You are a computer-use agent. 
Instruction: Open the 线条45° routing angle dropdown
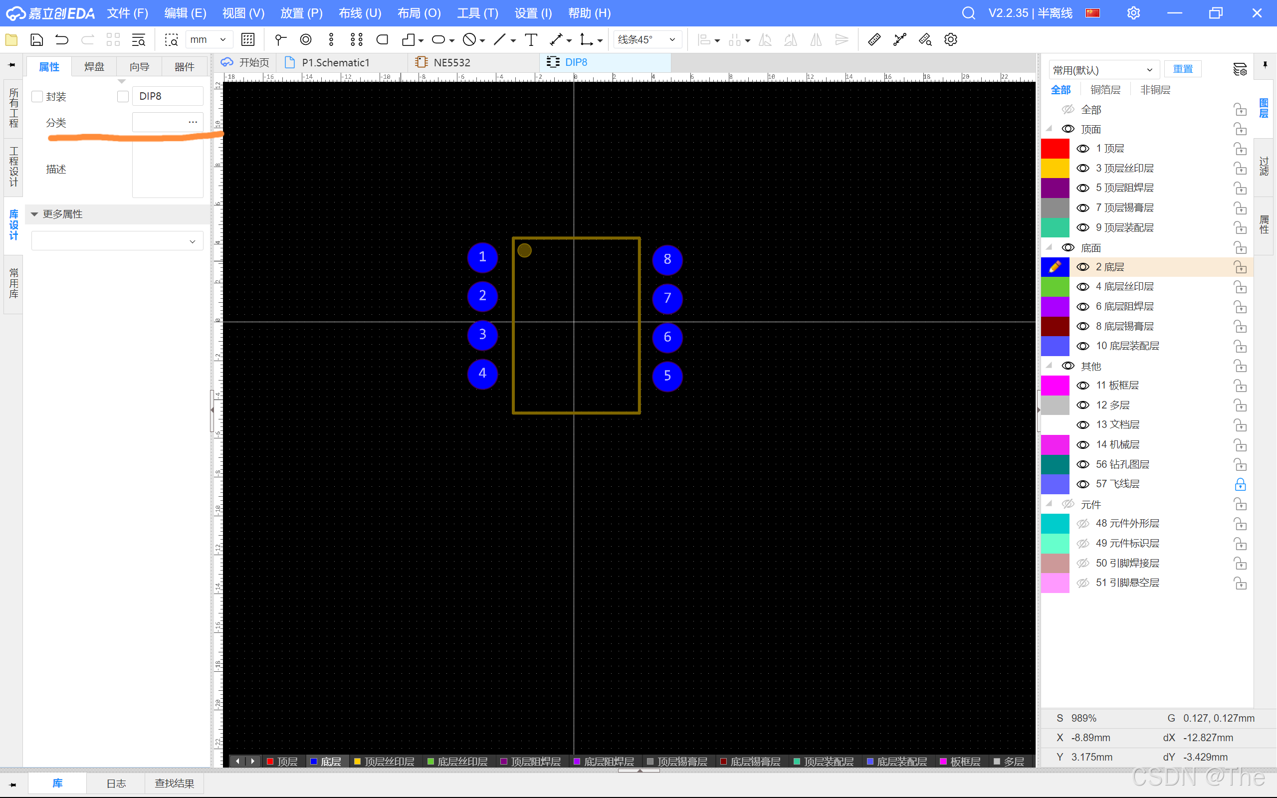647,39
